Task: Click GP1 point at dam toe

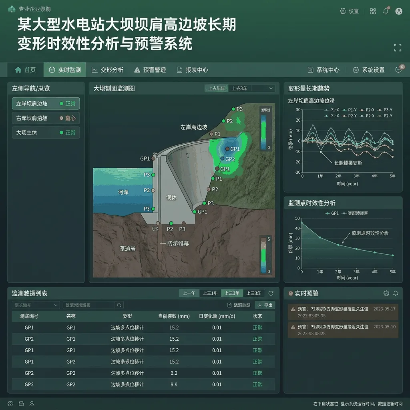Action: 195,212
